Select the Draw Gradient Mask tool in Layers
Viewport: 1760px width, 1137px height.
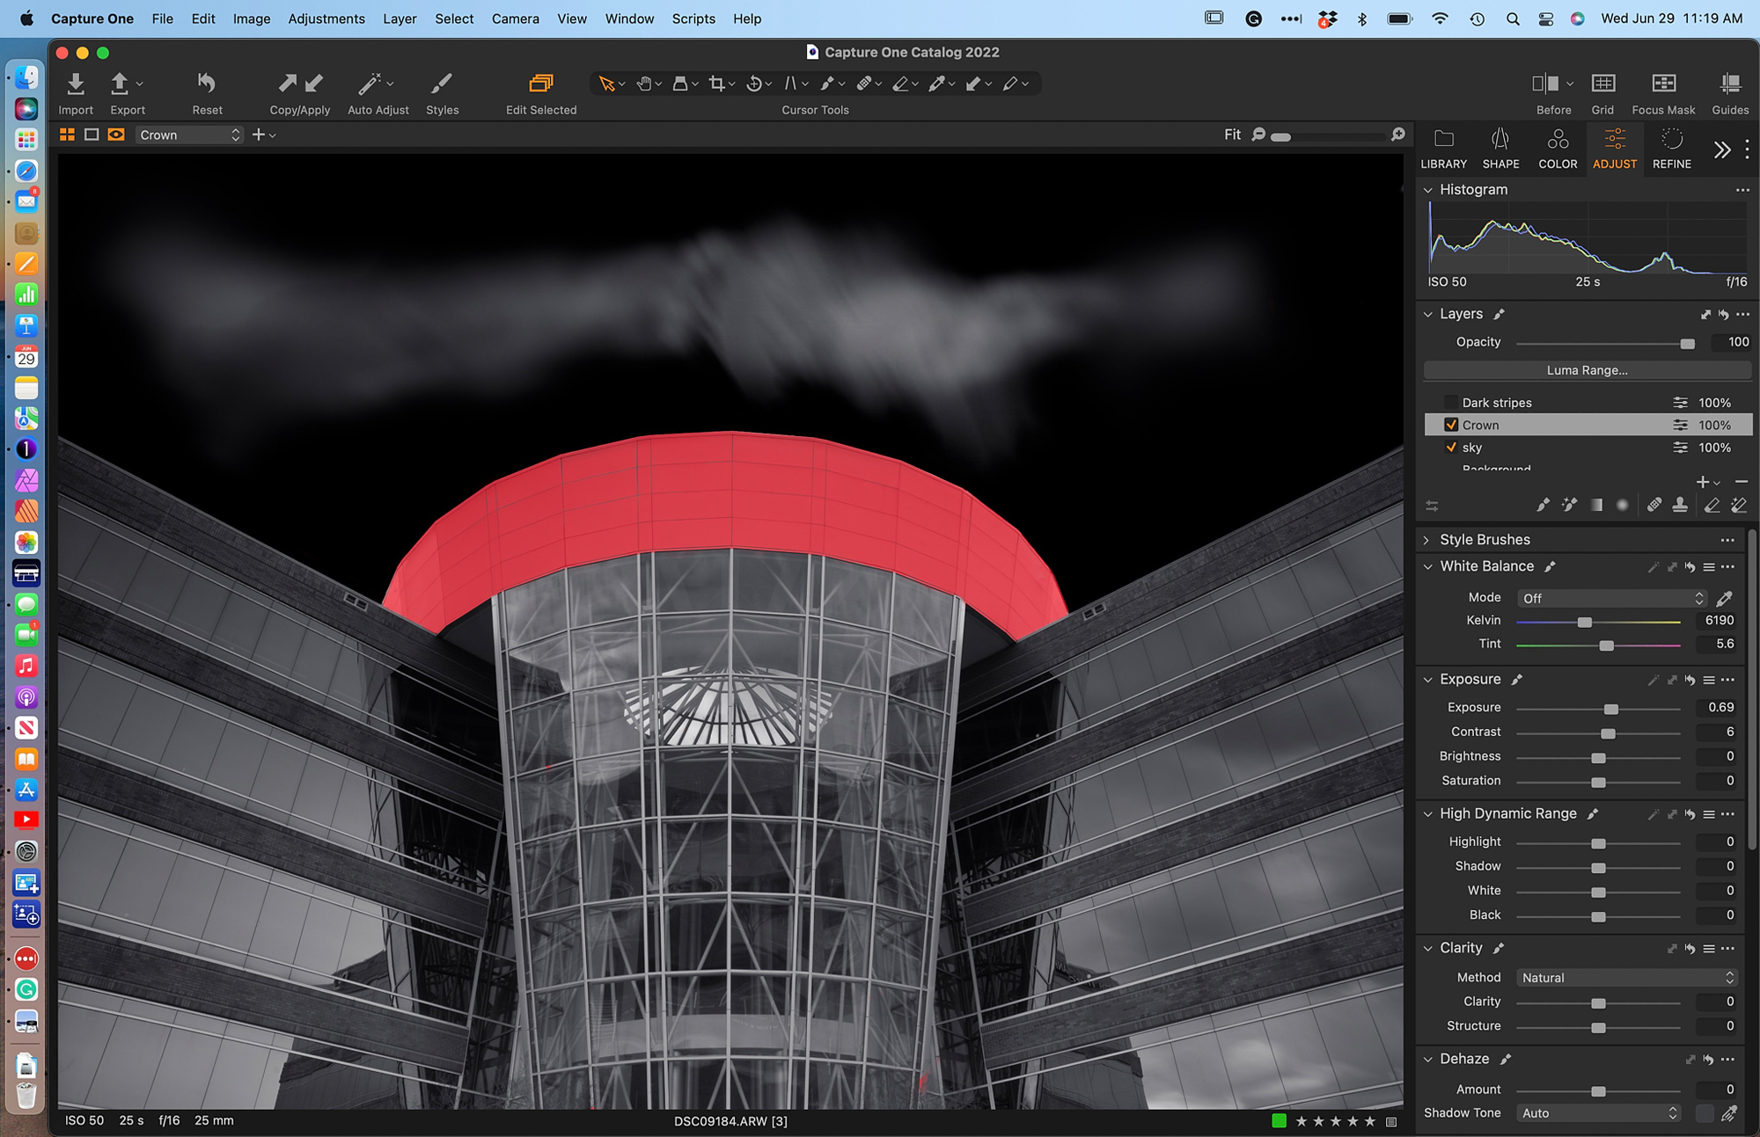click(x=1596, y=505)
